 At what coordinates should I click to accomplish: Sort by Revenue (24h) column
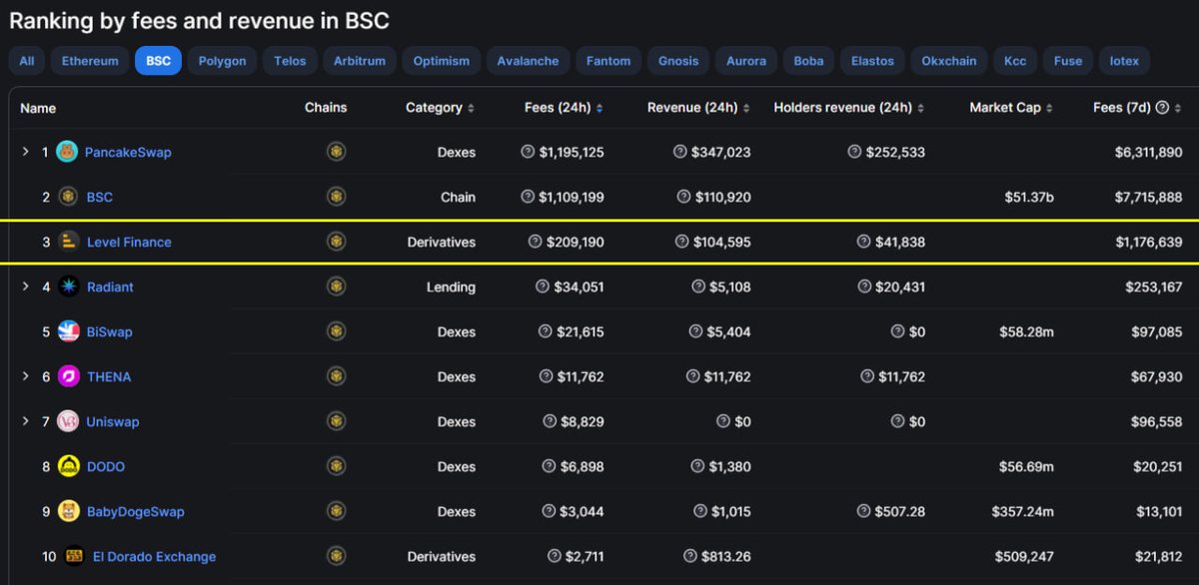tap(698, 108)
